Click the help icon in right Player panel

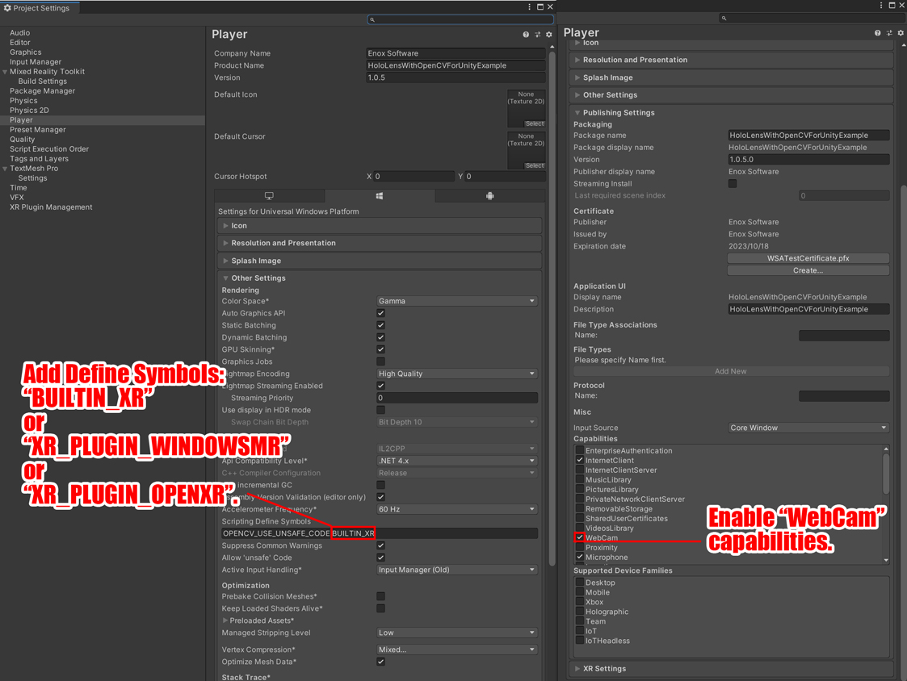[877, 33]
